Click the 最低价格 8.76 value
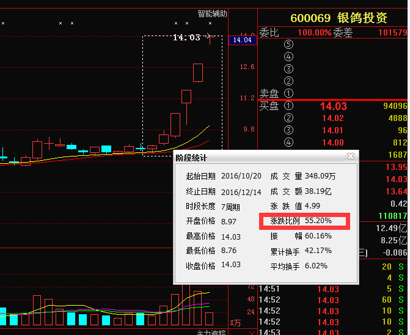410x335 pixels. coord(229,250)
